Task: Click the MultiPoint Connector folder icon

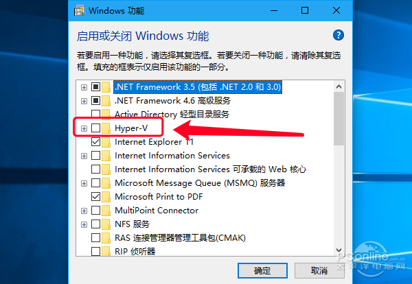Action: [106, 211]
